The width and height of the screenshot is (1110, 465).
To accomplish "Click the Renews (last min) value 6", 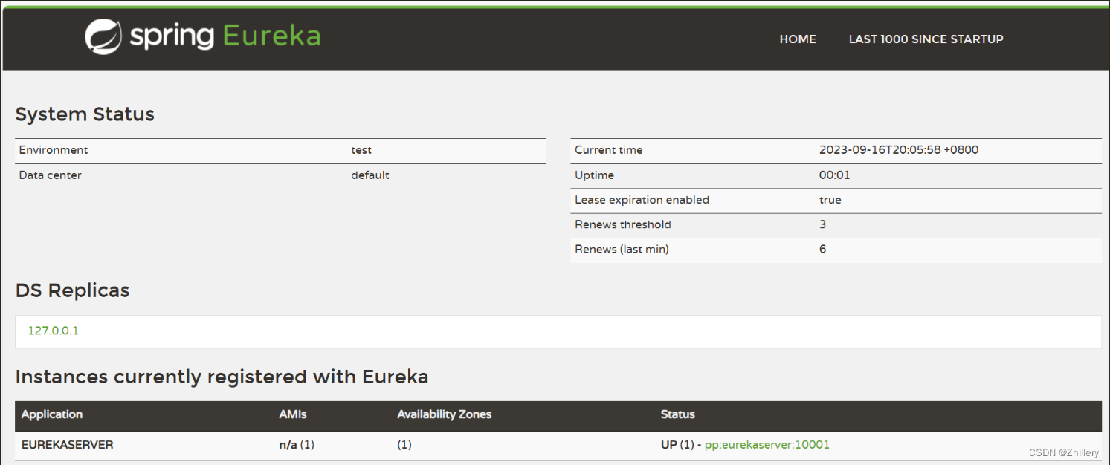I will coord(823,250).
